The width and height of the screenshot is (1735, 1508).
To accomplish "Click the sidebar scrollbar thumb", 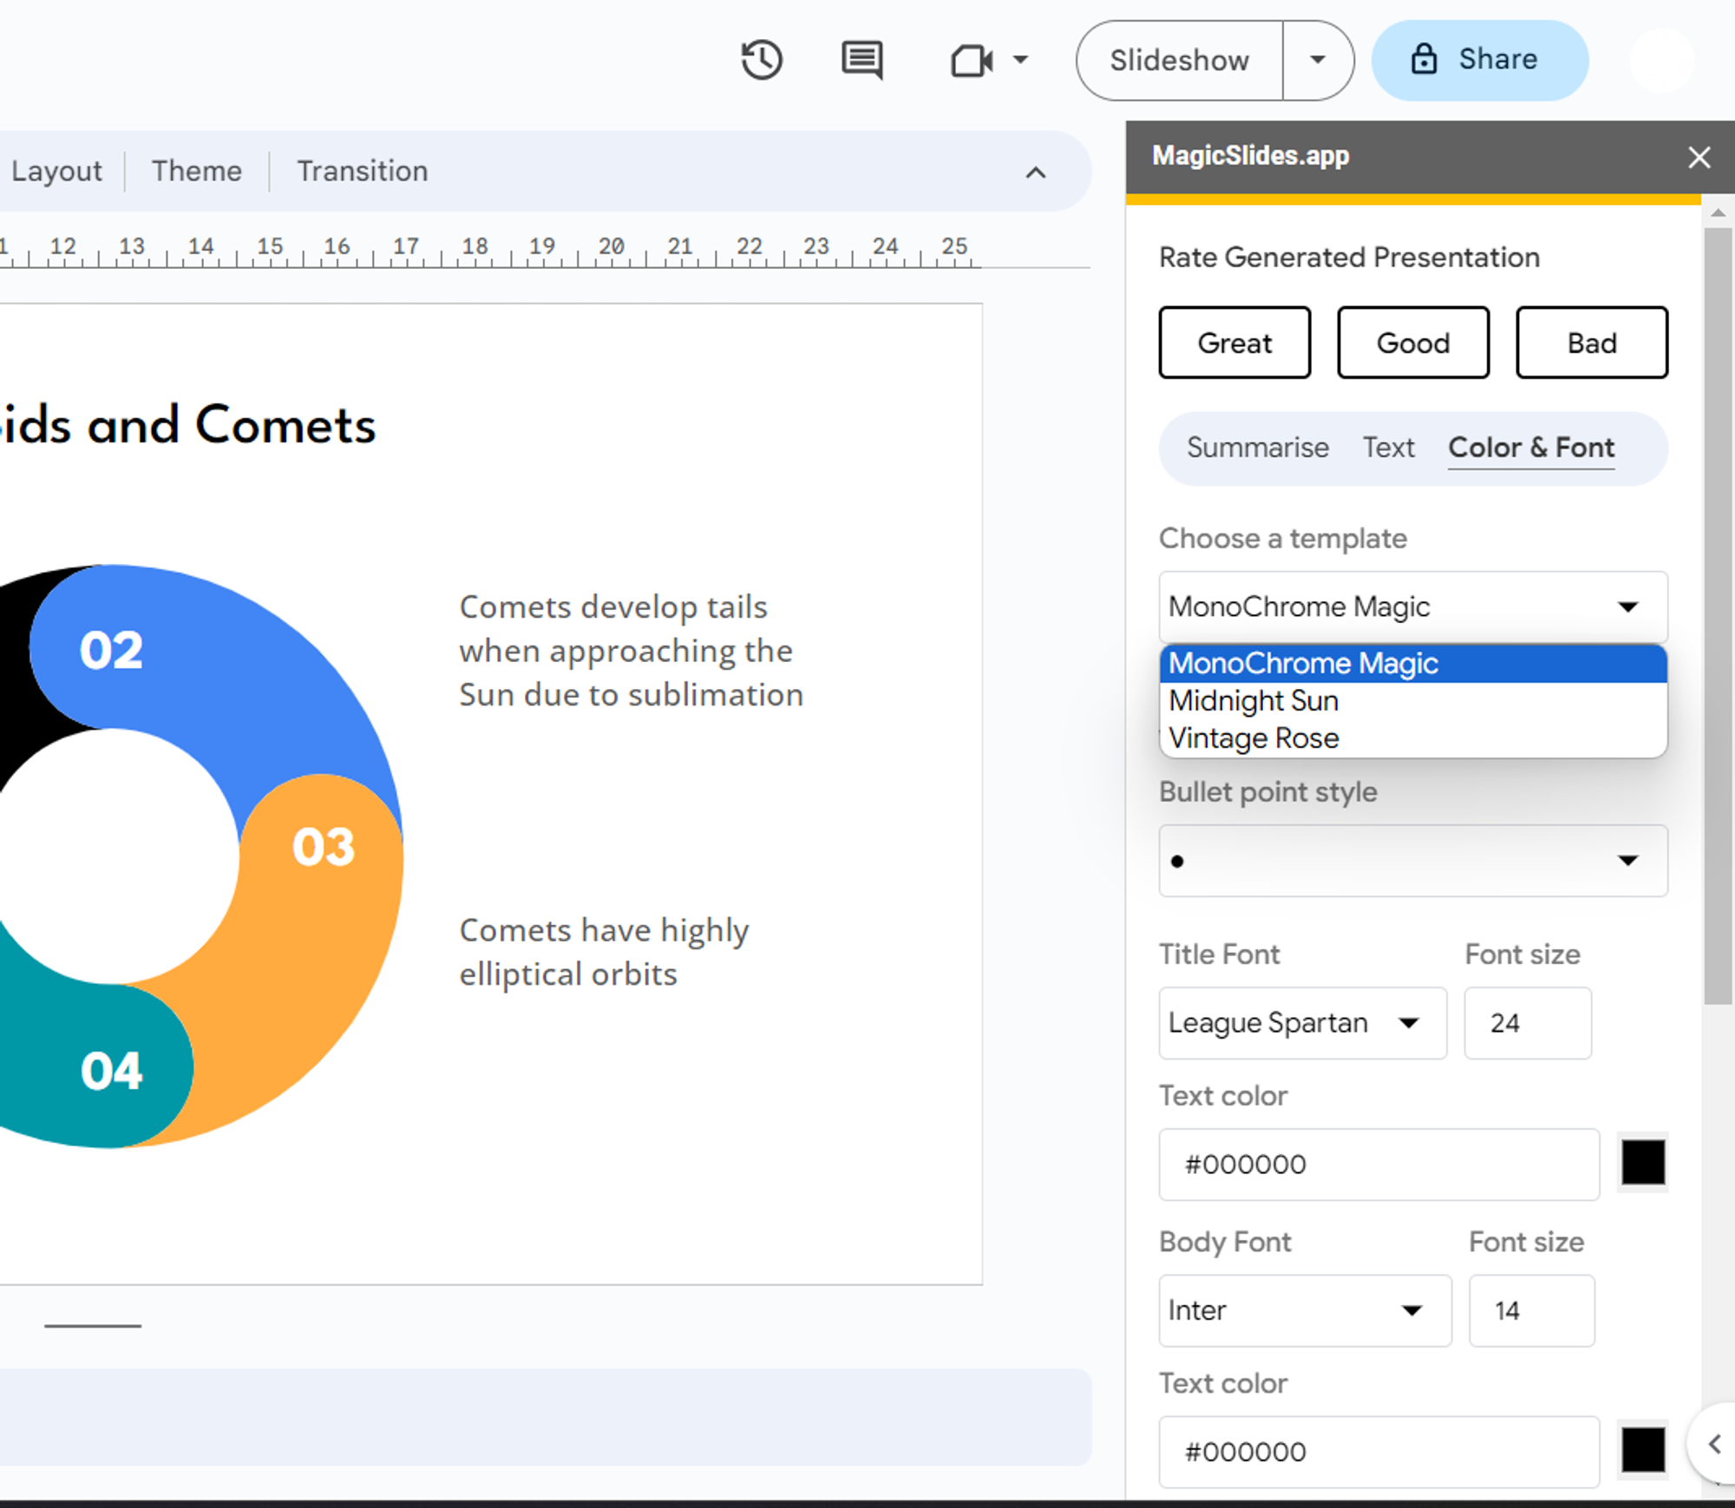I will click(1718, 616).
